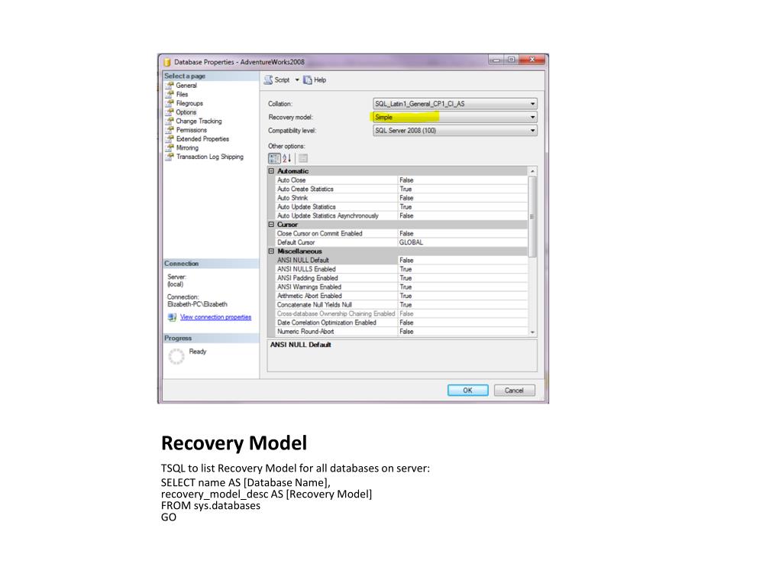Click the Change Tracking page icon
The width and height of the screenshot is (782, 587).
(x=170, y=122)
